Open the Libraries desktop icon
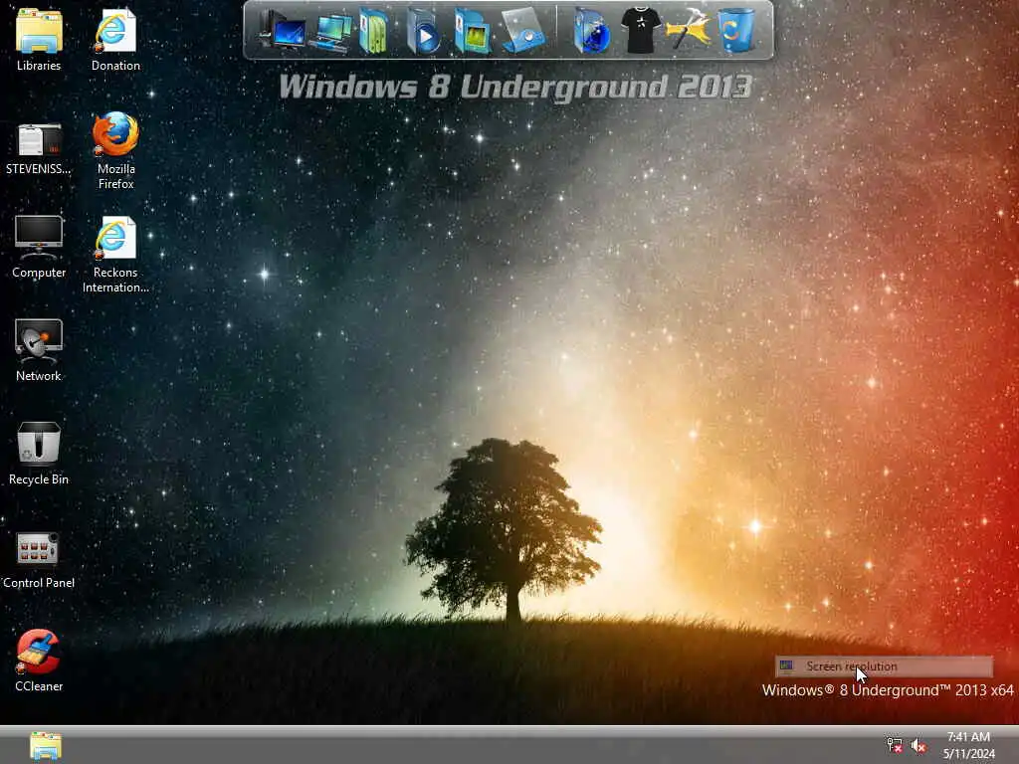Screen dimensions: 1019x764 tap(39, 39)
